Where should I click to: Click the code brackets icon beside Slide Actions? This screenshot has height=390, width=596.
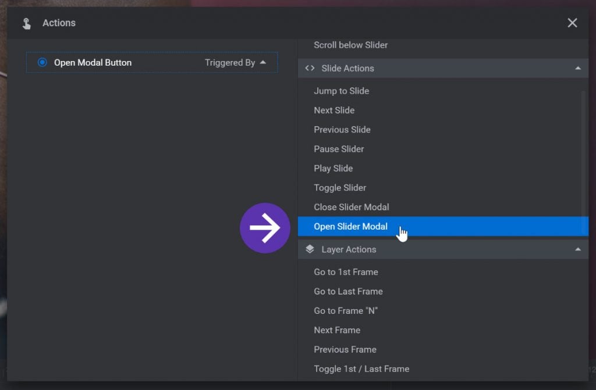click(309, 68)
